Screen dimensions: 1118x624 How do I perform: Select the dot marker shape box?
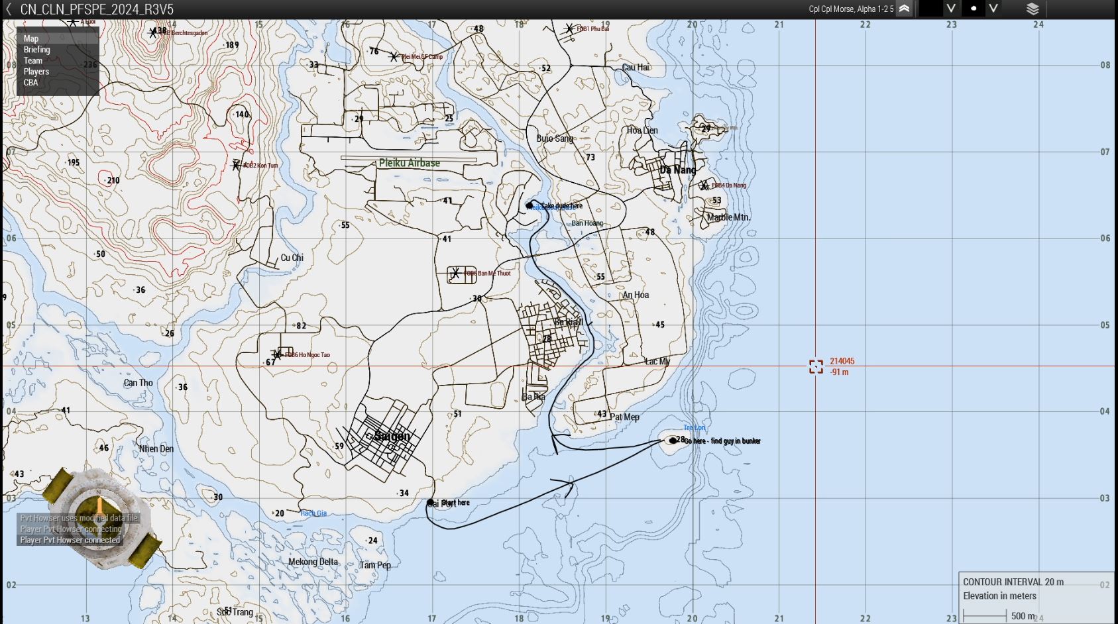tap(973, 9)
